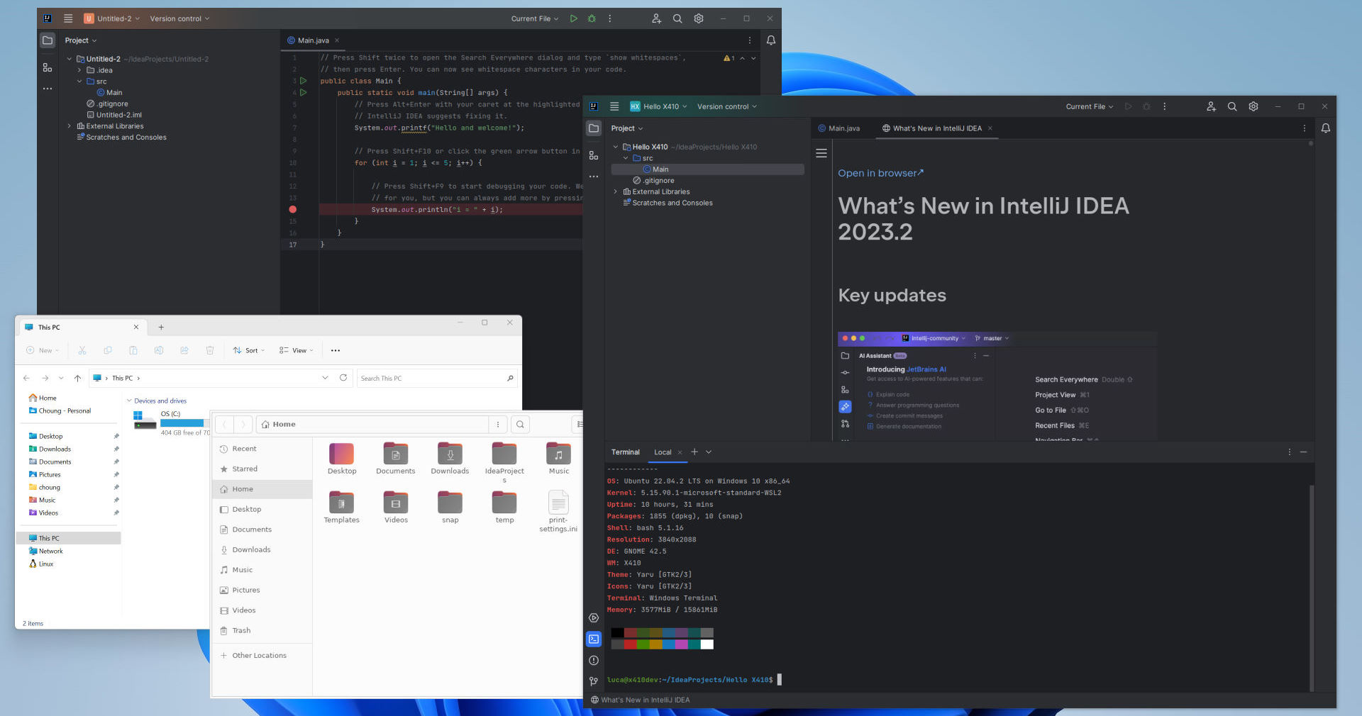Click the Open in browser link

[880, 173]
